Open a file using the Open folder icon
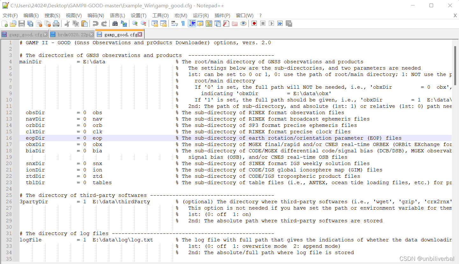459x264 pixels. (x=13, y=24)
